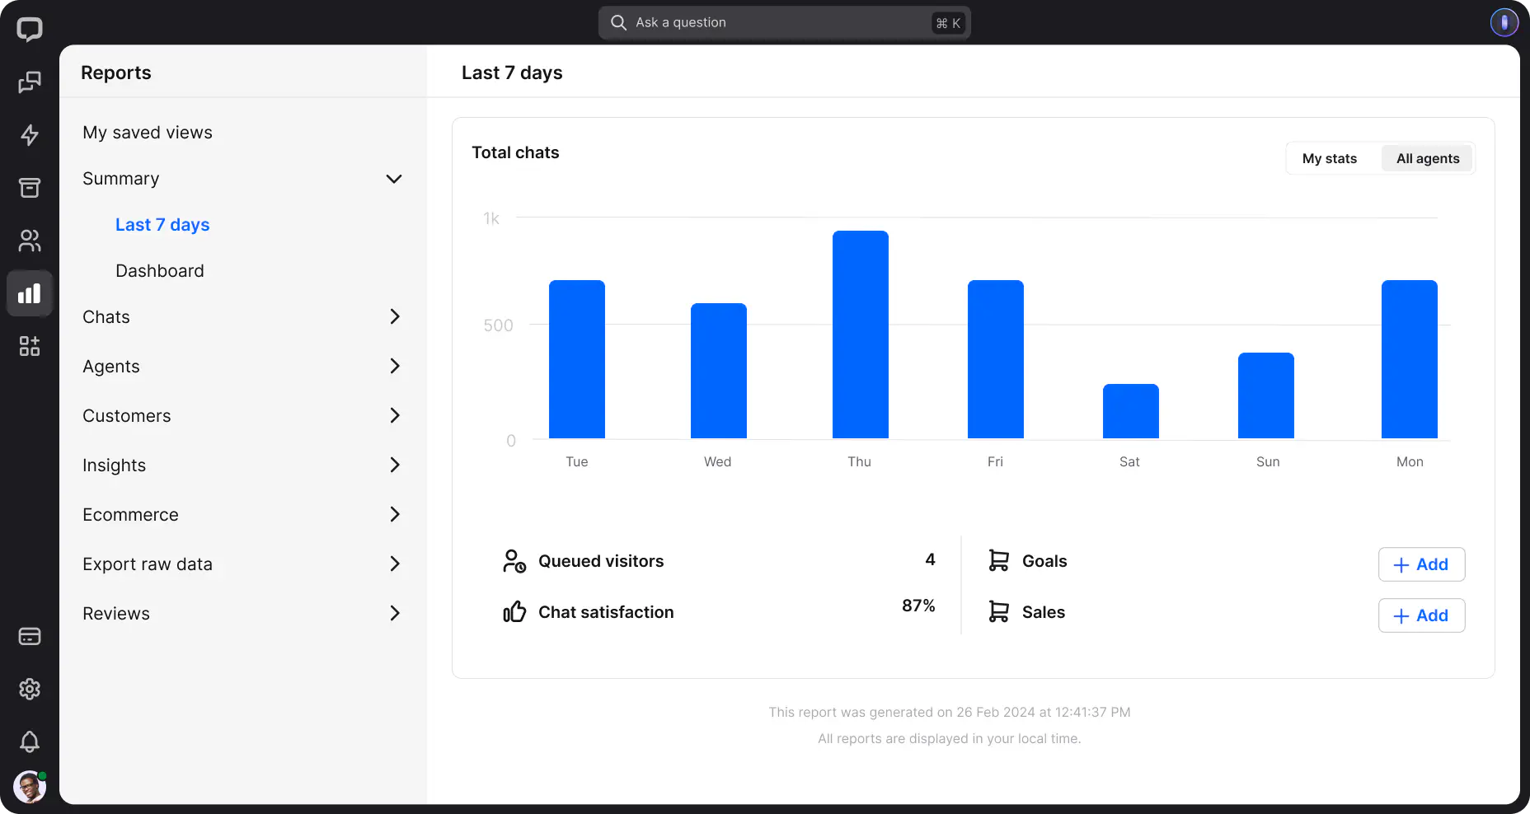Open the Settings gear icon

(x=30, y=690)
